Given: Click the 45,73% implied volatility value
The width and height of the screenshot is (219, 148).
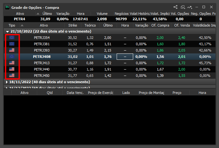Looking at the screenshot, I should [205, 63].
